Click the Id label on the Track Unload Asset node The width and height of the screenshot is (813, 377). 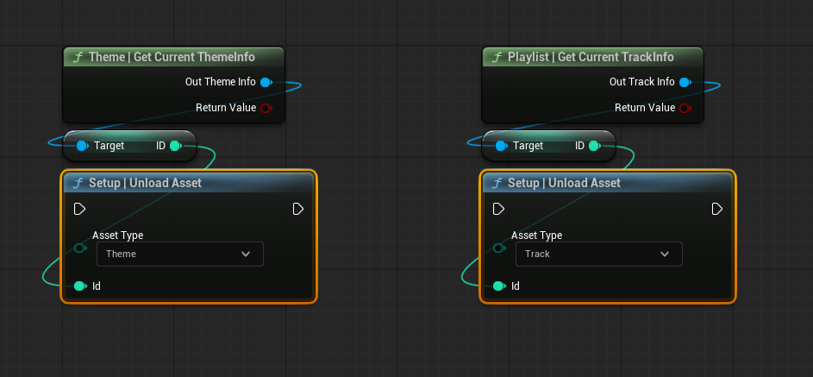click(x=516, y=286)
